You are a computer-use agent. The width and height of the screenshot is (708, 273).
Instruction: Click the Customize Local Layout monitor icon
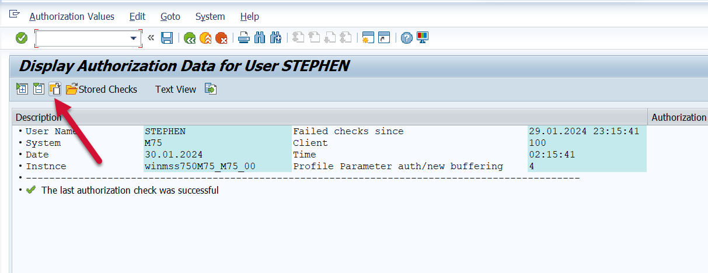click(x=423, y=38)
